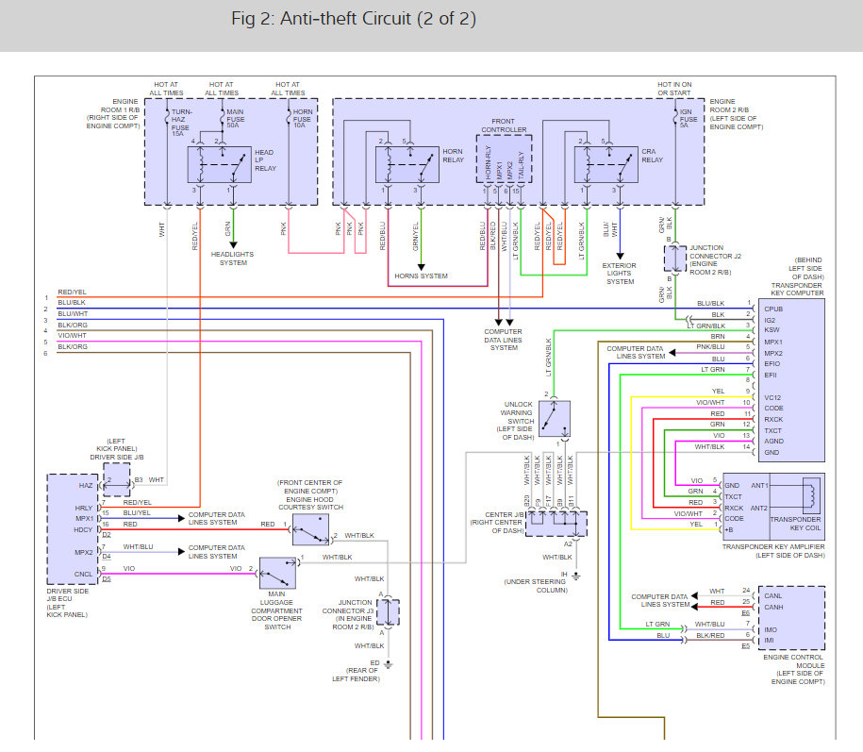This screenshot has height=752, width=863.
Task: Click the Horn Relay switch symbol
Action: (x=407, y=164)
